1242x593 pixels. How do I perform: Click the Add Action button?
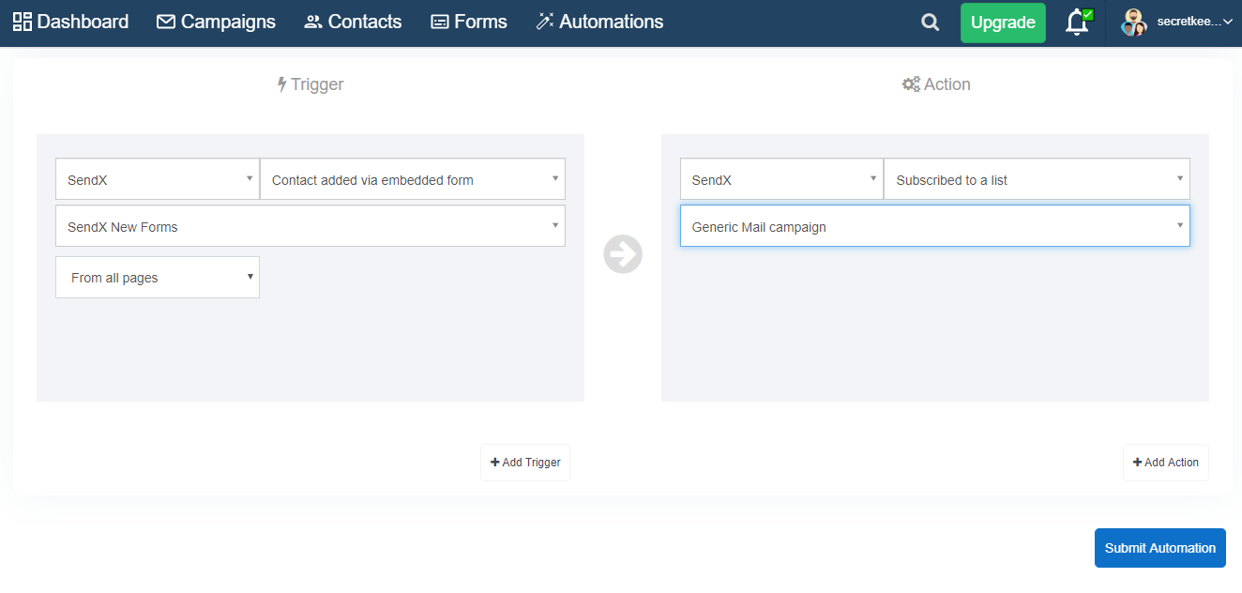[1166, 463]
